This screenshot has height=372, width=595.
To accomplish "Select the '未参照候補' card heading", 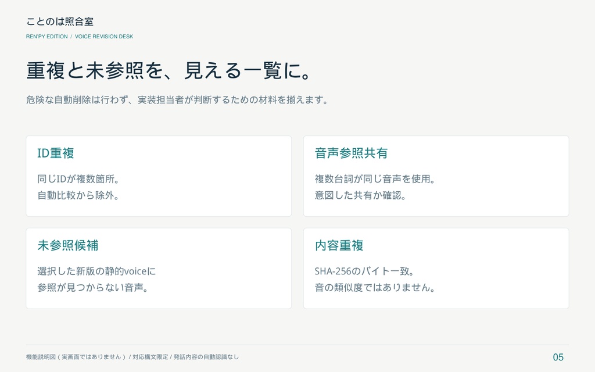I will point(67,245).
